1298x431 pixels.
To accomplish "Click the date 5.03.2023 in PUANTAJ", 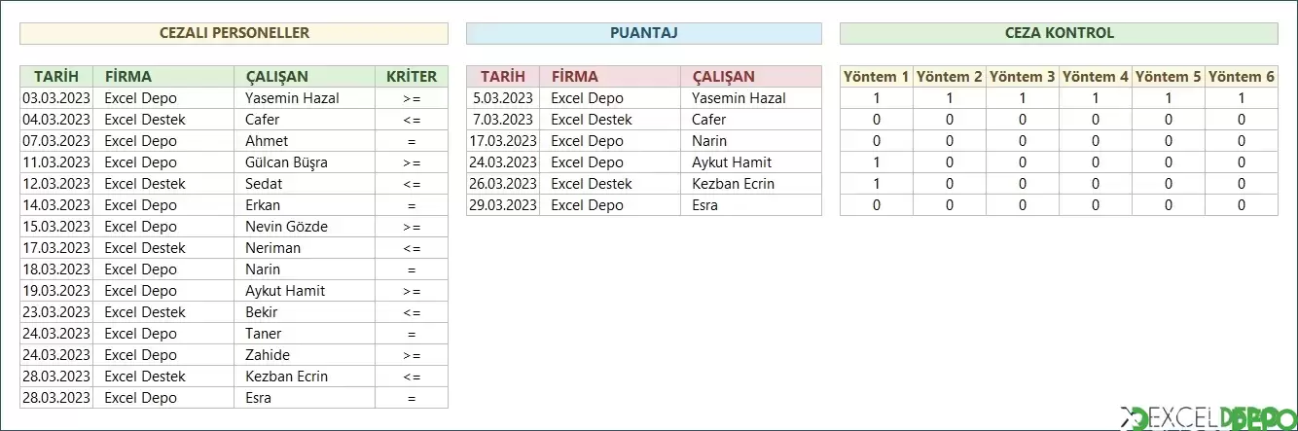I will [x=503, y=97].
